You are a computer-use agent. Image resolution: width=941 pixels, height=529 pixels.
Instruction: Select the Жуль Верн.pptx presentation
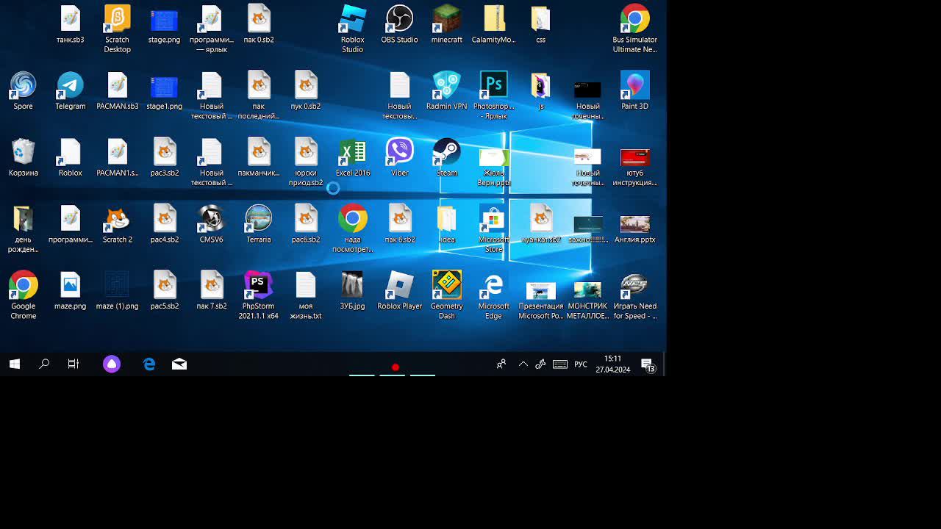[493, 166]
